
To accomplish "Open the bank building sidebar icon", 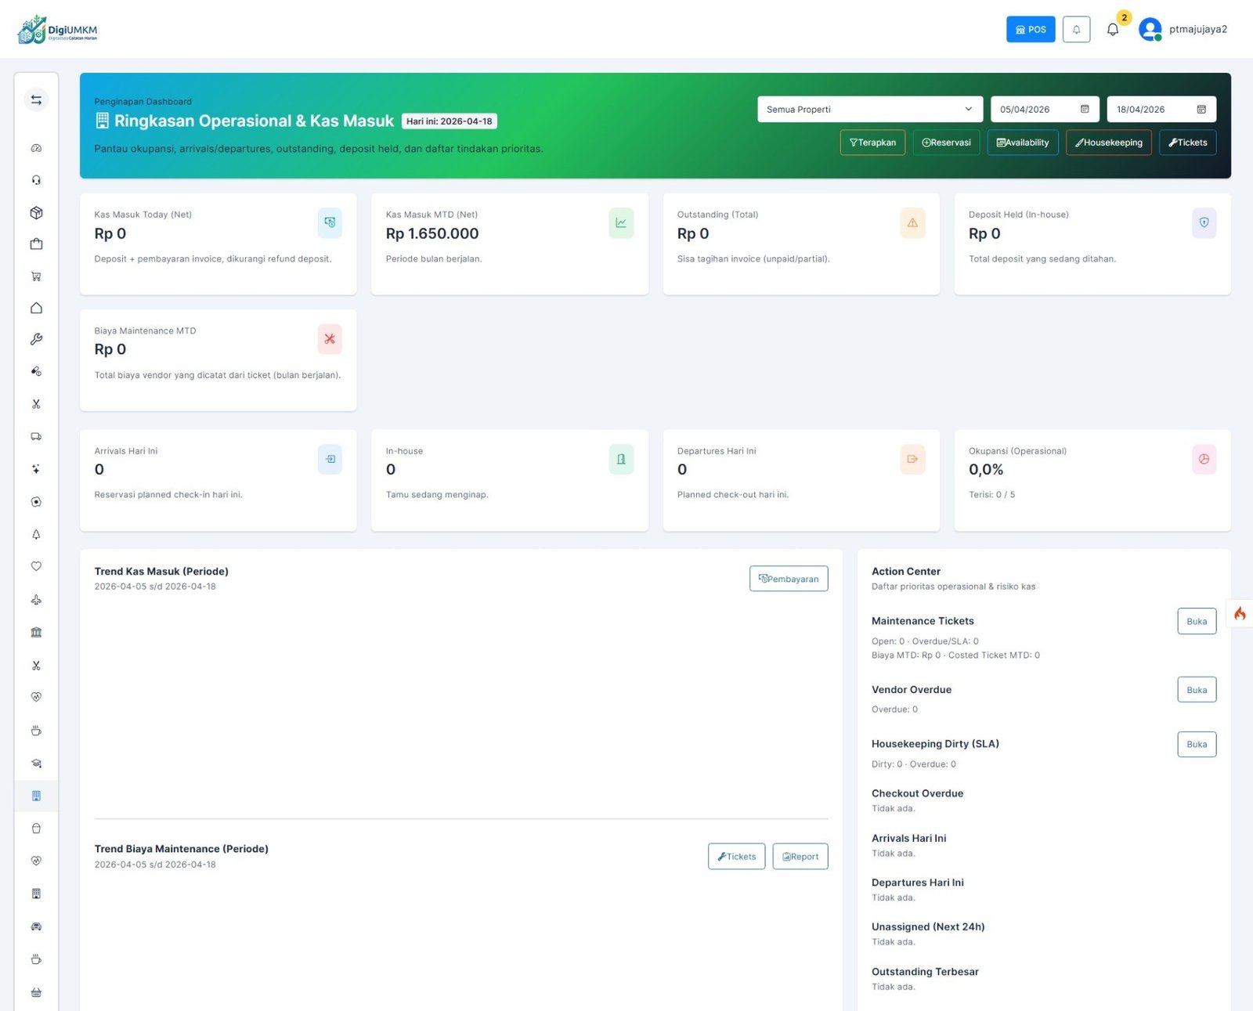I will pyautogui.click(x=36, y=632).
